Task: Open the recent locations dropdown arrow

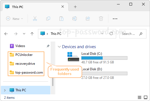Action: pyautogui.click(x=24, y=34)
